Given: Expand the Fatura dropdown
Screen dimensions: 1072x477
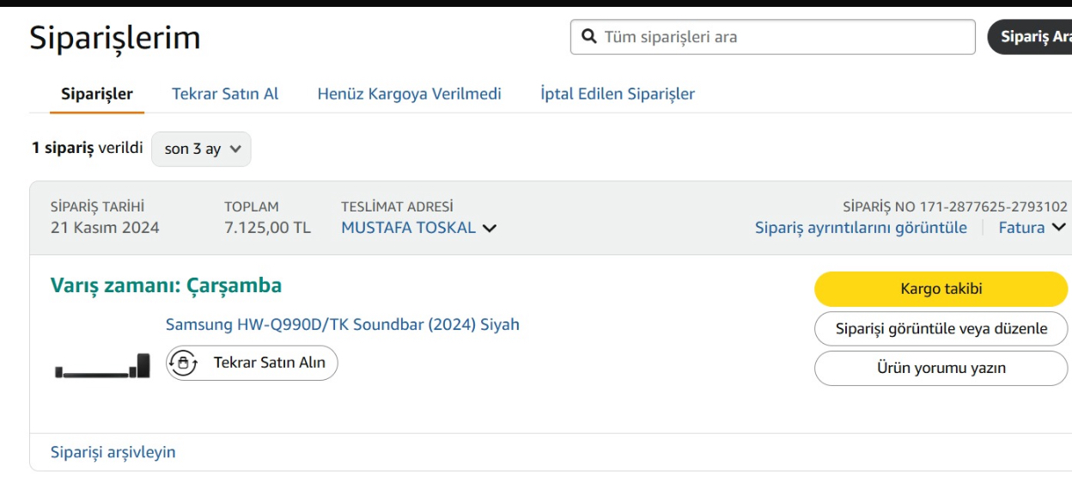Looking at the screenshot, I should pyautogui.click(x=1032, y=228).
